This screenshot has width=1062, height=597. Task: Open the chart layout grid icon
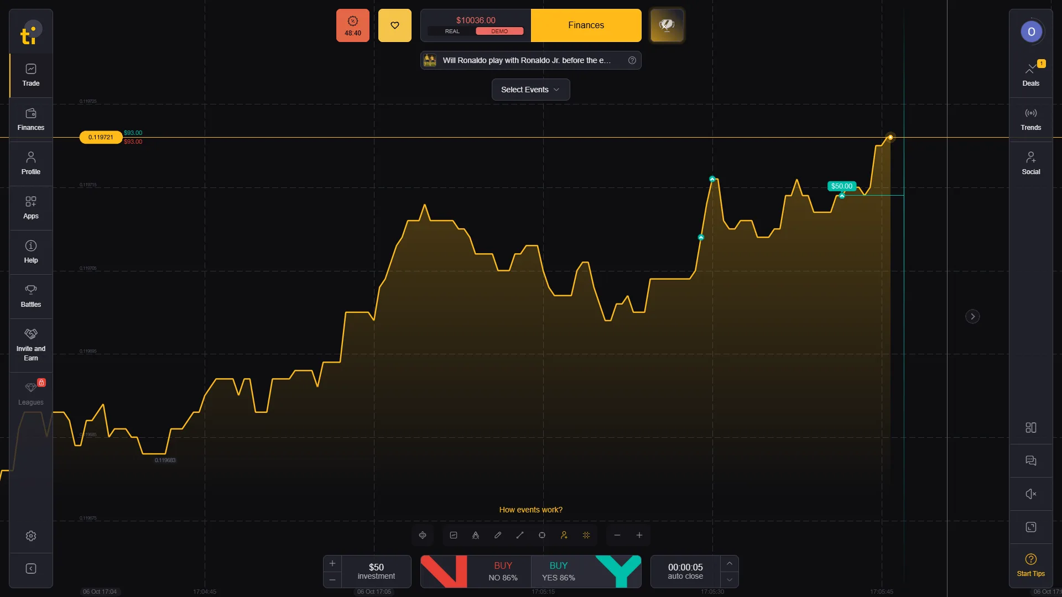pos(1030,427)
